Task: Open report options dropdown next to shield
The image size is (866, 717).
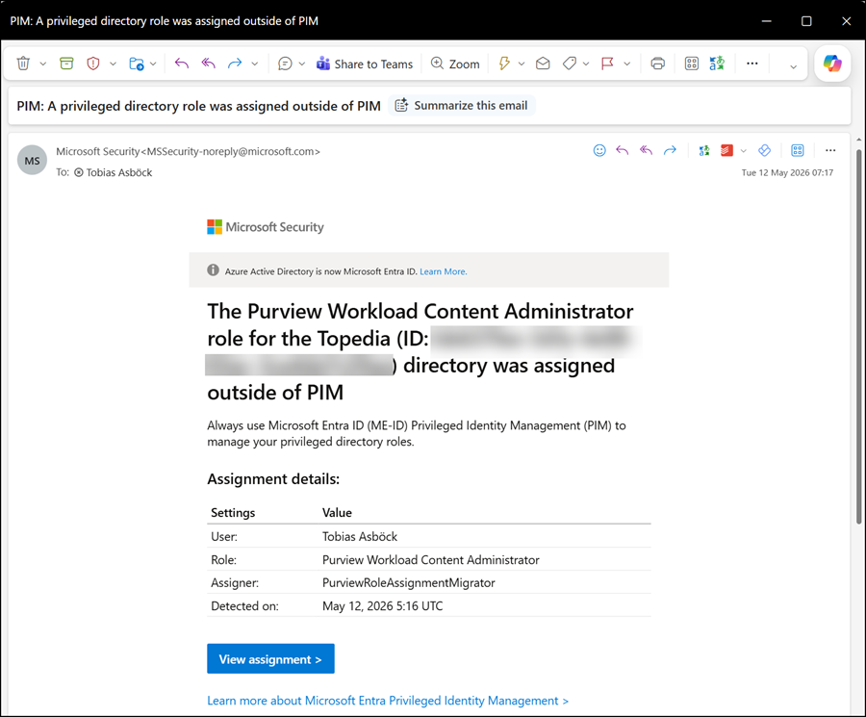Action: click(113, 64)
